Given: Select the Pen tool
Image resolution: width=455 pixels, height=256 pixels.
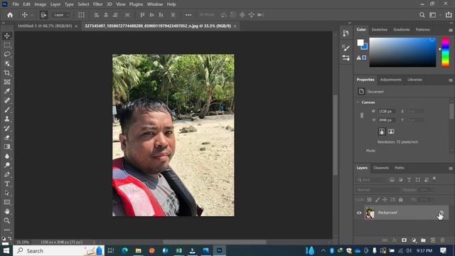Looking at the screenshot, I should pyautogui.click(x=7, y=174).
